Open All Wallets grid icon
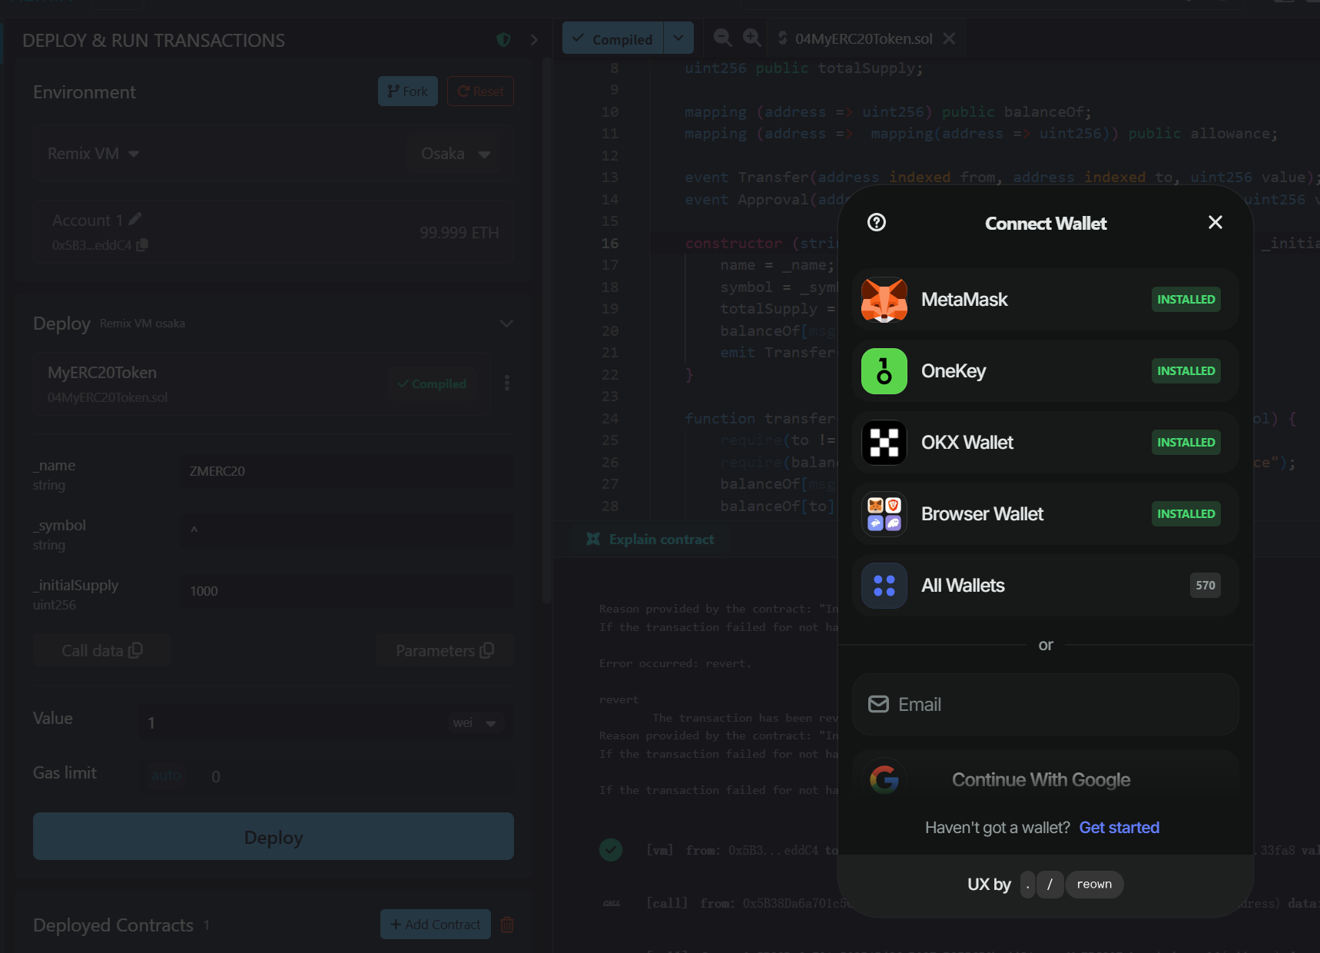 click(884, 586)
